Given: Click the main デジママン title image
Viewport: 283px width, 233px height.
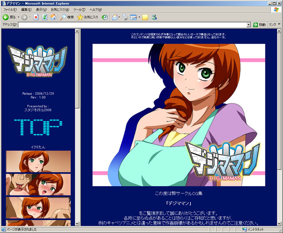Looking at the screenshot, I should coord(179,115).
